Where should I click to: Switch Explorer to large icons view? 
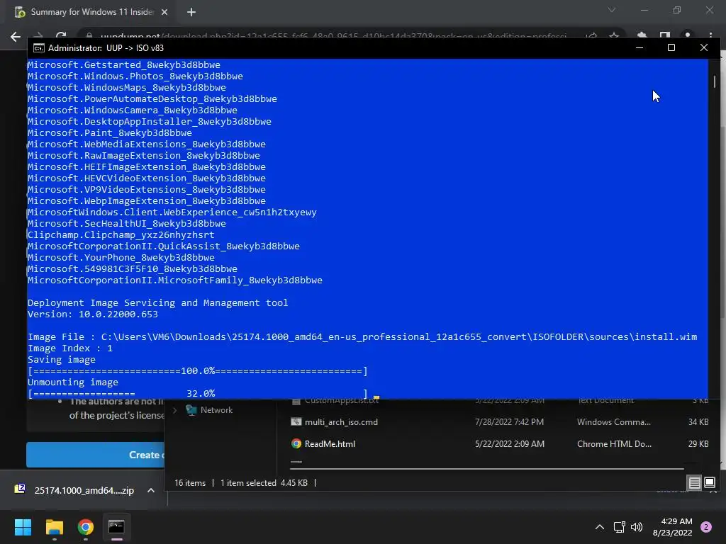pos(709,483)
